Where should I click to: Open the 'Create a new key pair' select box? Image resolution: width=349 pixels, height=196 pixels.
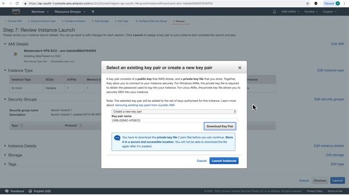tap(174, 112)
